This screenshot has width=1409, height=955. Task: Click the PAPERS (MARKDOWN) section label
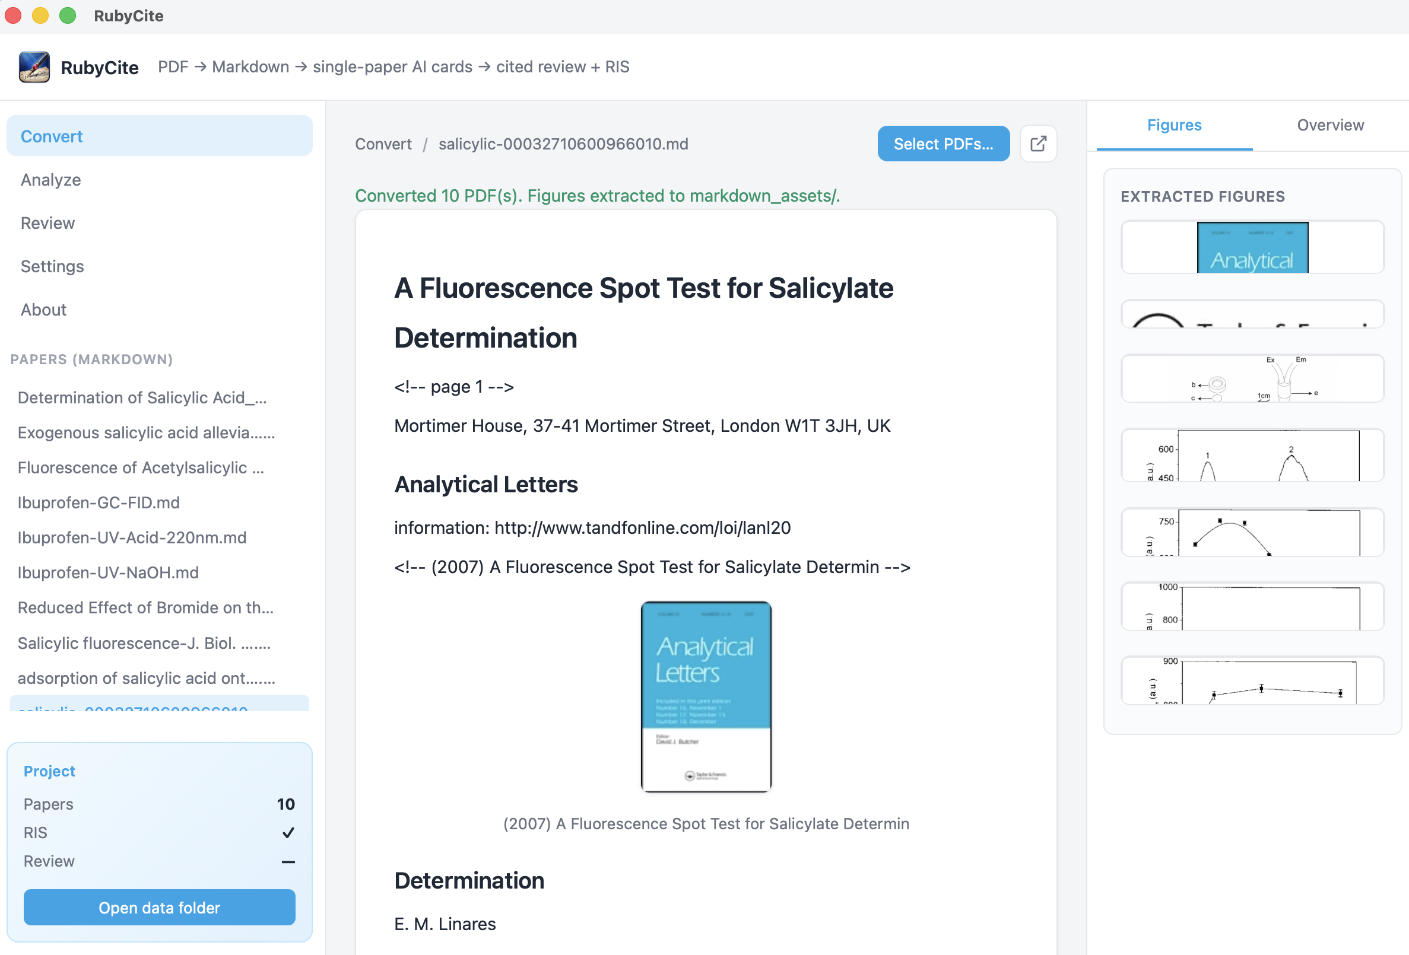[91, 359]
